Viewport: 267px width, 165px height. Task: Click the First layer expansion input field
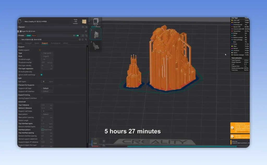tap(47, 69)
